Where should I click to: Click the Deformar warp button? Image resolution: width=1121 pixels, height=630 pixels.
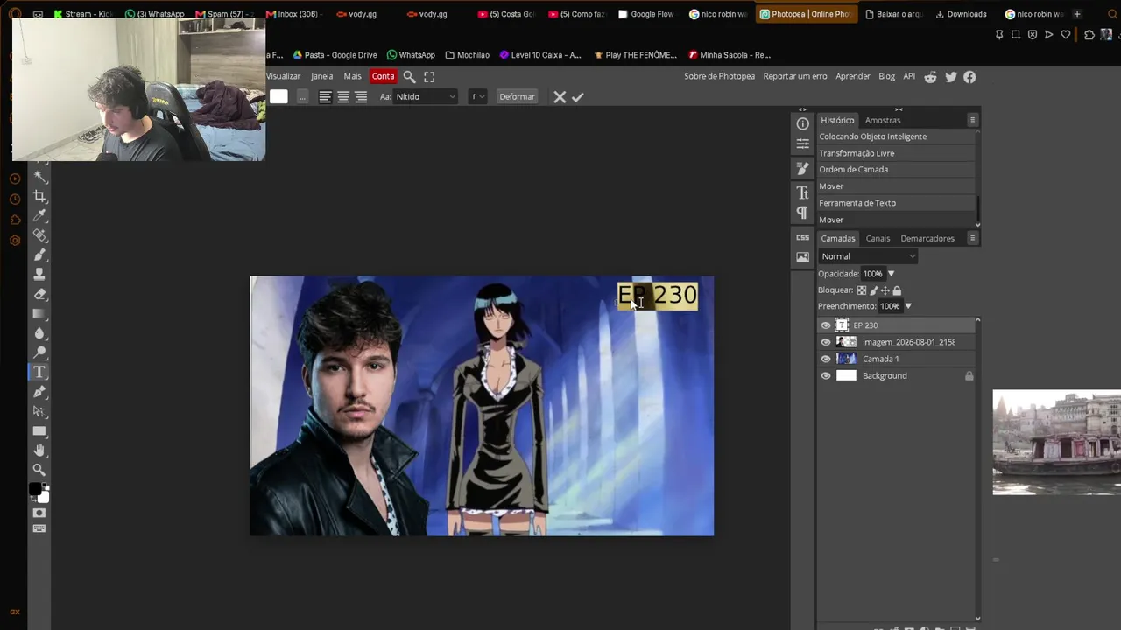pyautogui.click(x=517, y=97)
